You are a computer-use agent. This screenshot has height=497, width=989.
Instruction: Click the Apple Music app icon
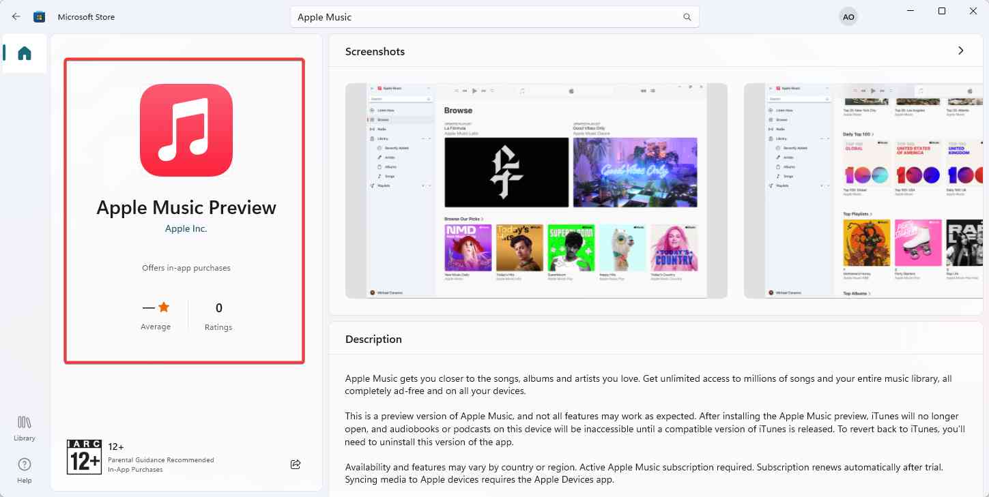(186, 130)
